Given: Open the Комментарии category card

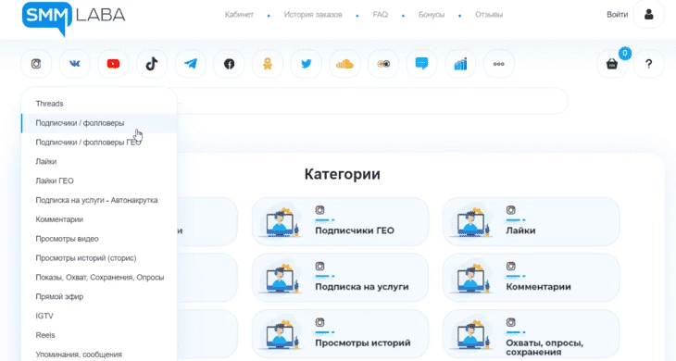Looking at the screenshot, I should [532, 278].
